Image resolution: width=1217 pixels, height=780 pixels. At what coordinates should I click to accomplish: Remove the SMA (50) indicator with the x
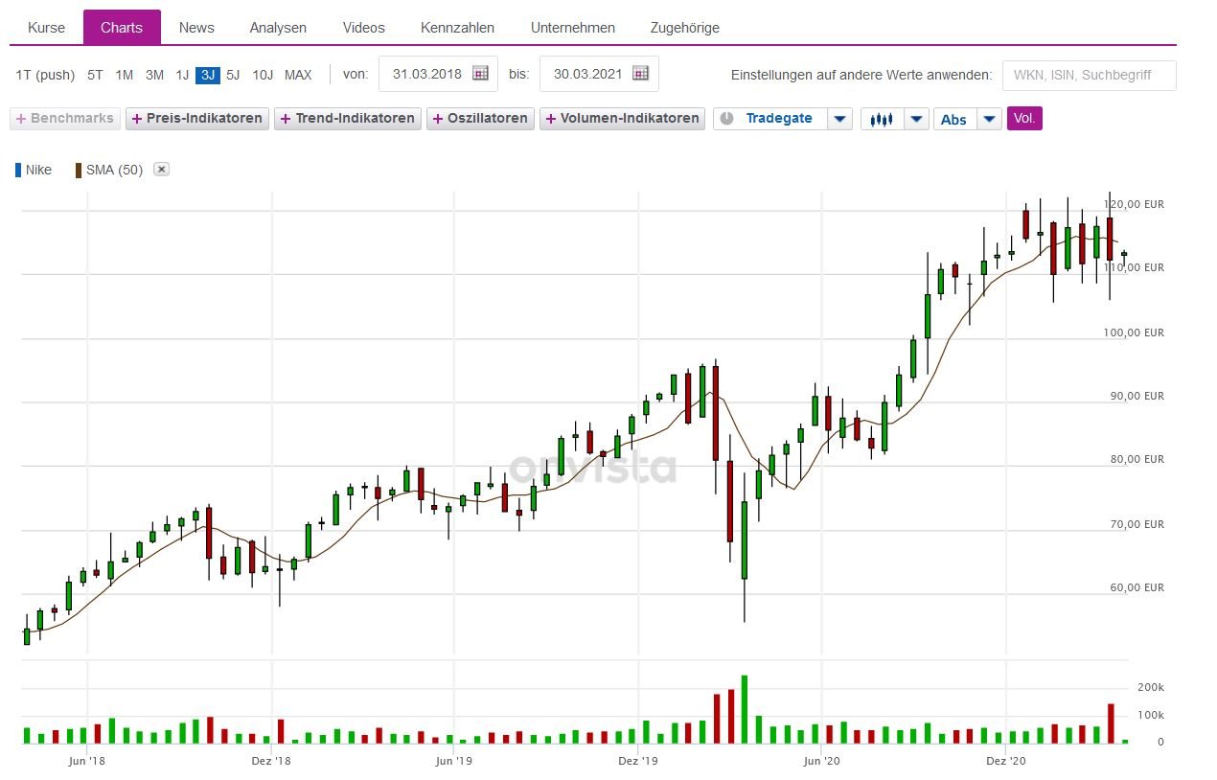(x=162, y=170)
